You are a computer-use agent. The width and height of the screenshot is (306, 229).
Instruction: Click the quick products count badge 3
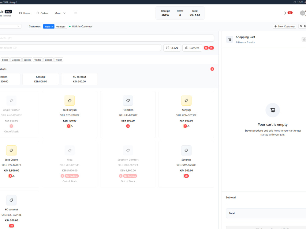(x=212, y=69)
